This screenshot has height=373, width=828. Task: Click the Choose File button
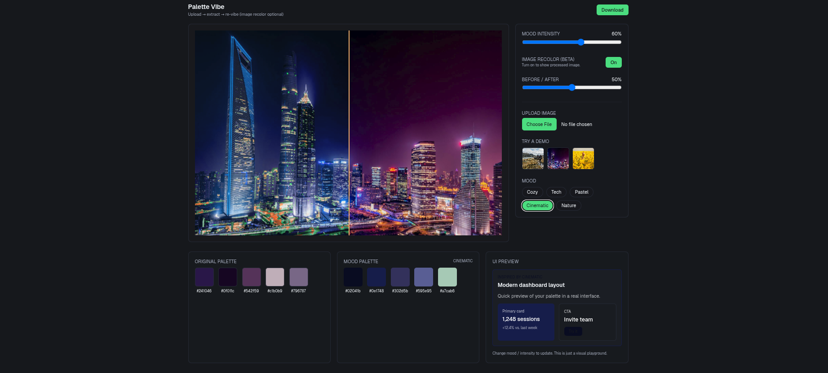point(539,124)
